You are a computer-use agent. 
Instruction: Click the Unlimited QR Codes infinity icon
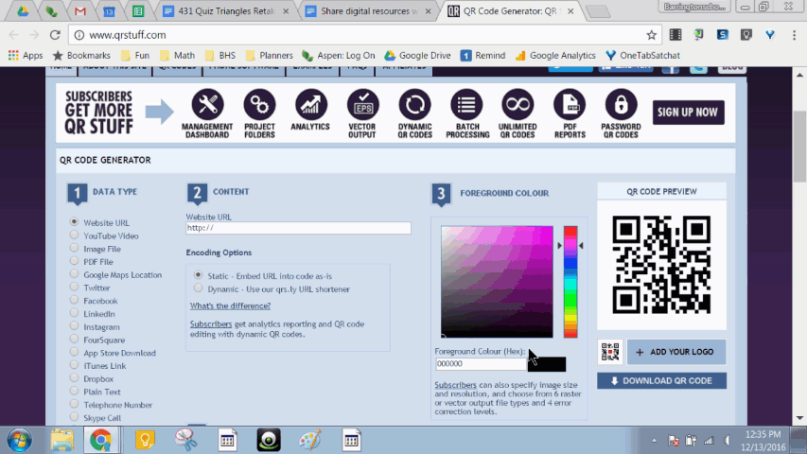pyautogui.click(x=518, y=104)
